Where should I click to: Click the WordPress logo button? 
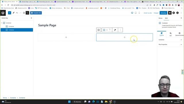tap(3, 13)
